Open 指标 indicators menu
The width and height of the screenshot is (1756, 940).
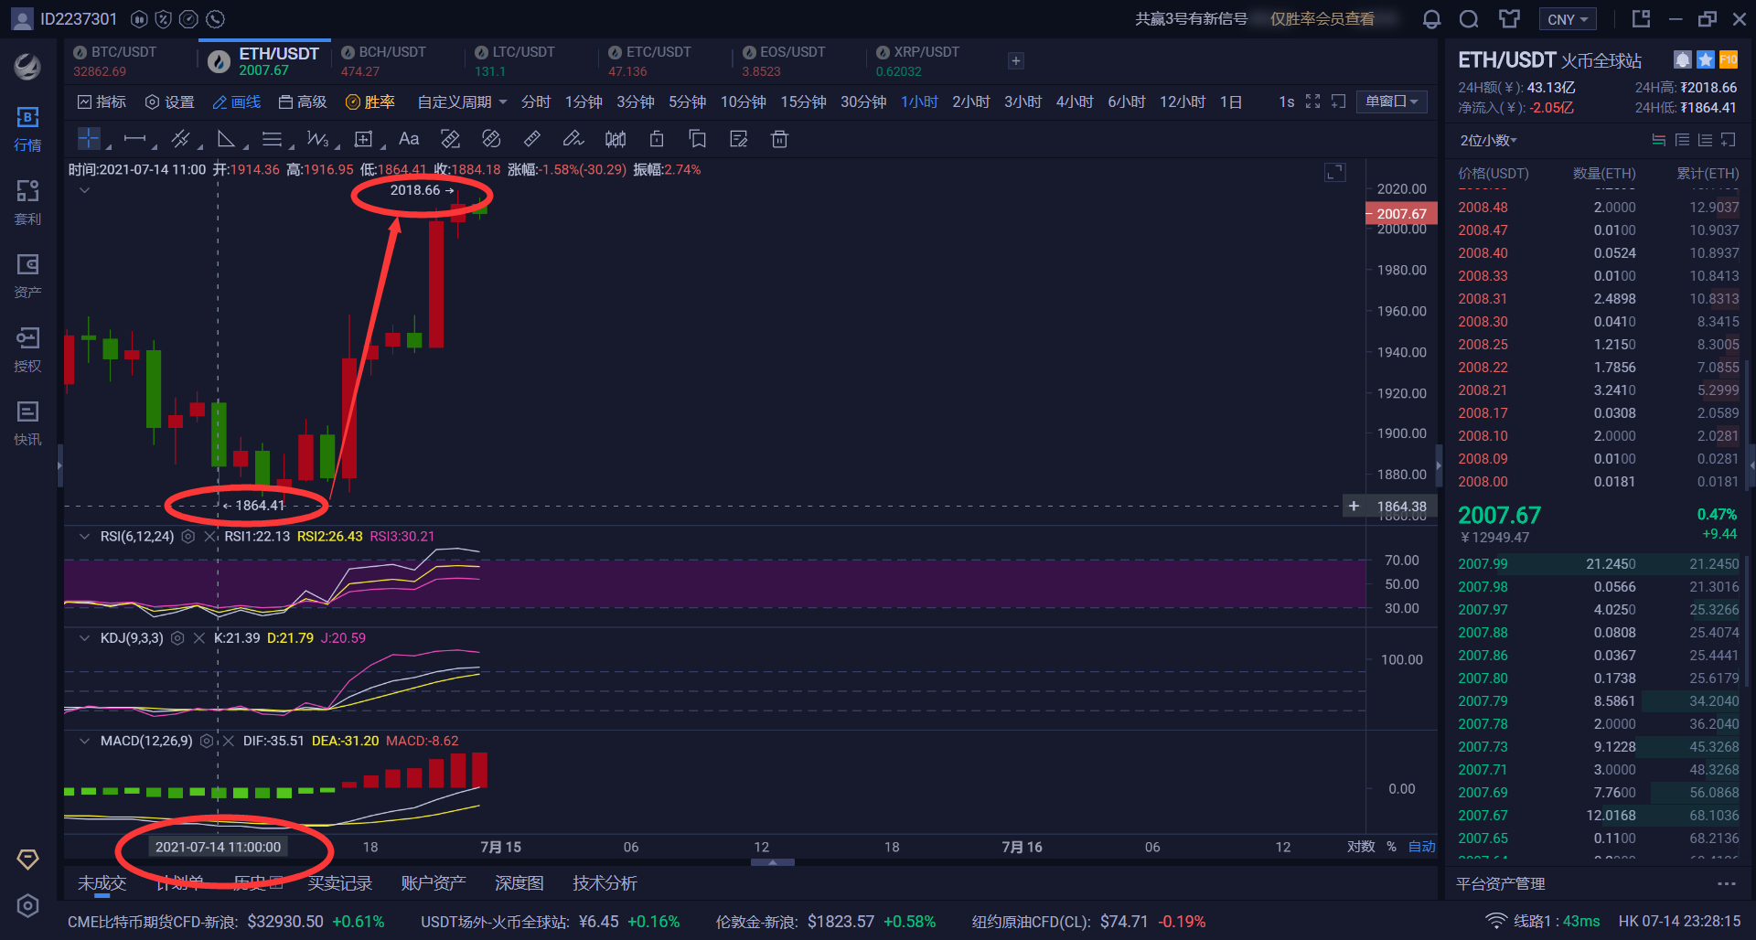click(102, 101)
